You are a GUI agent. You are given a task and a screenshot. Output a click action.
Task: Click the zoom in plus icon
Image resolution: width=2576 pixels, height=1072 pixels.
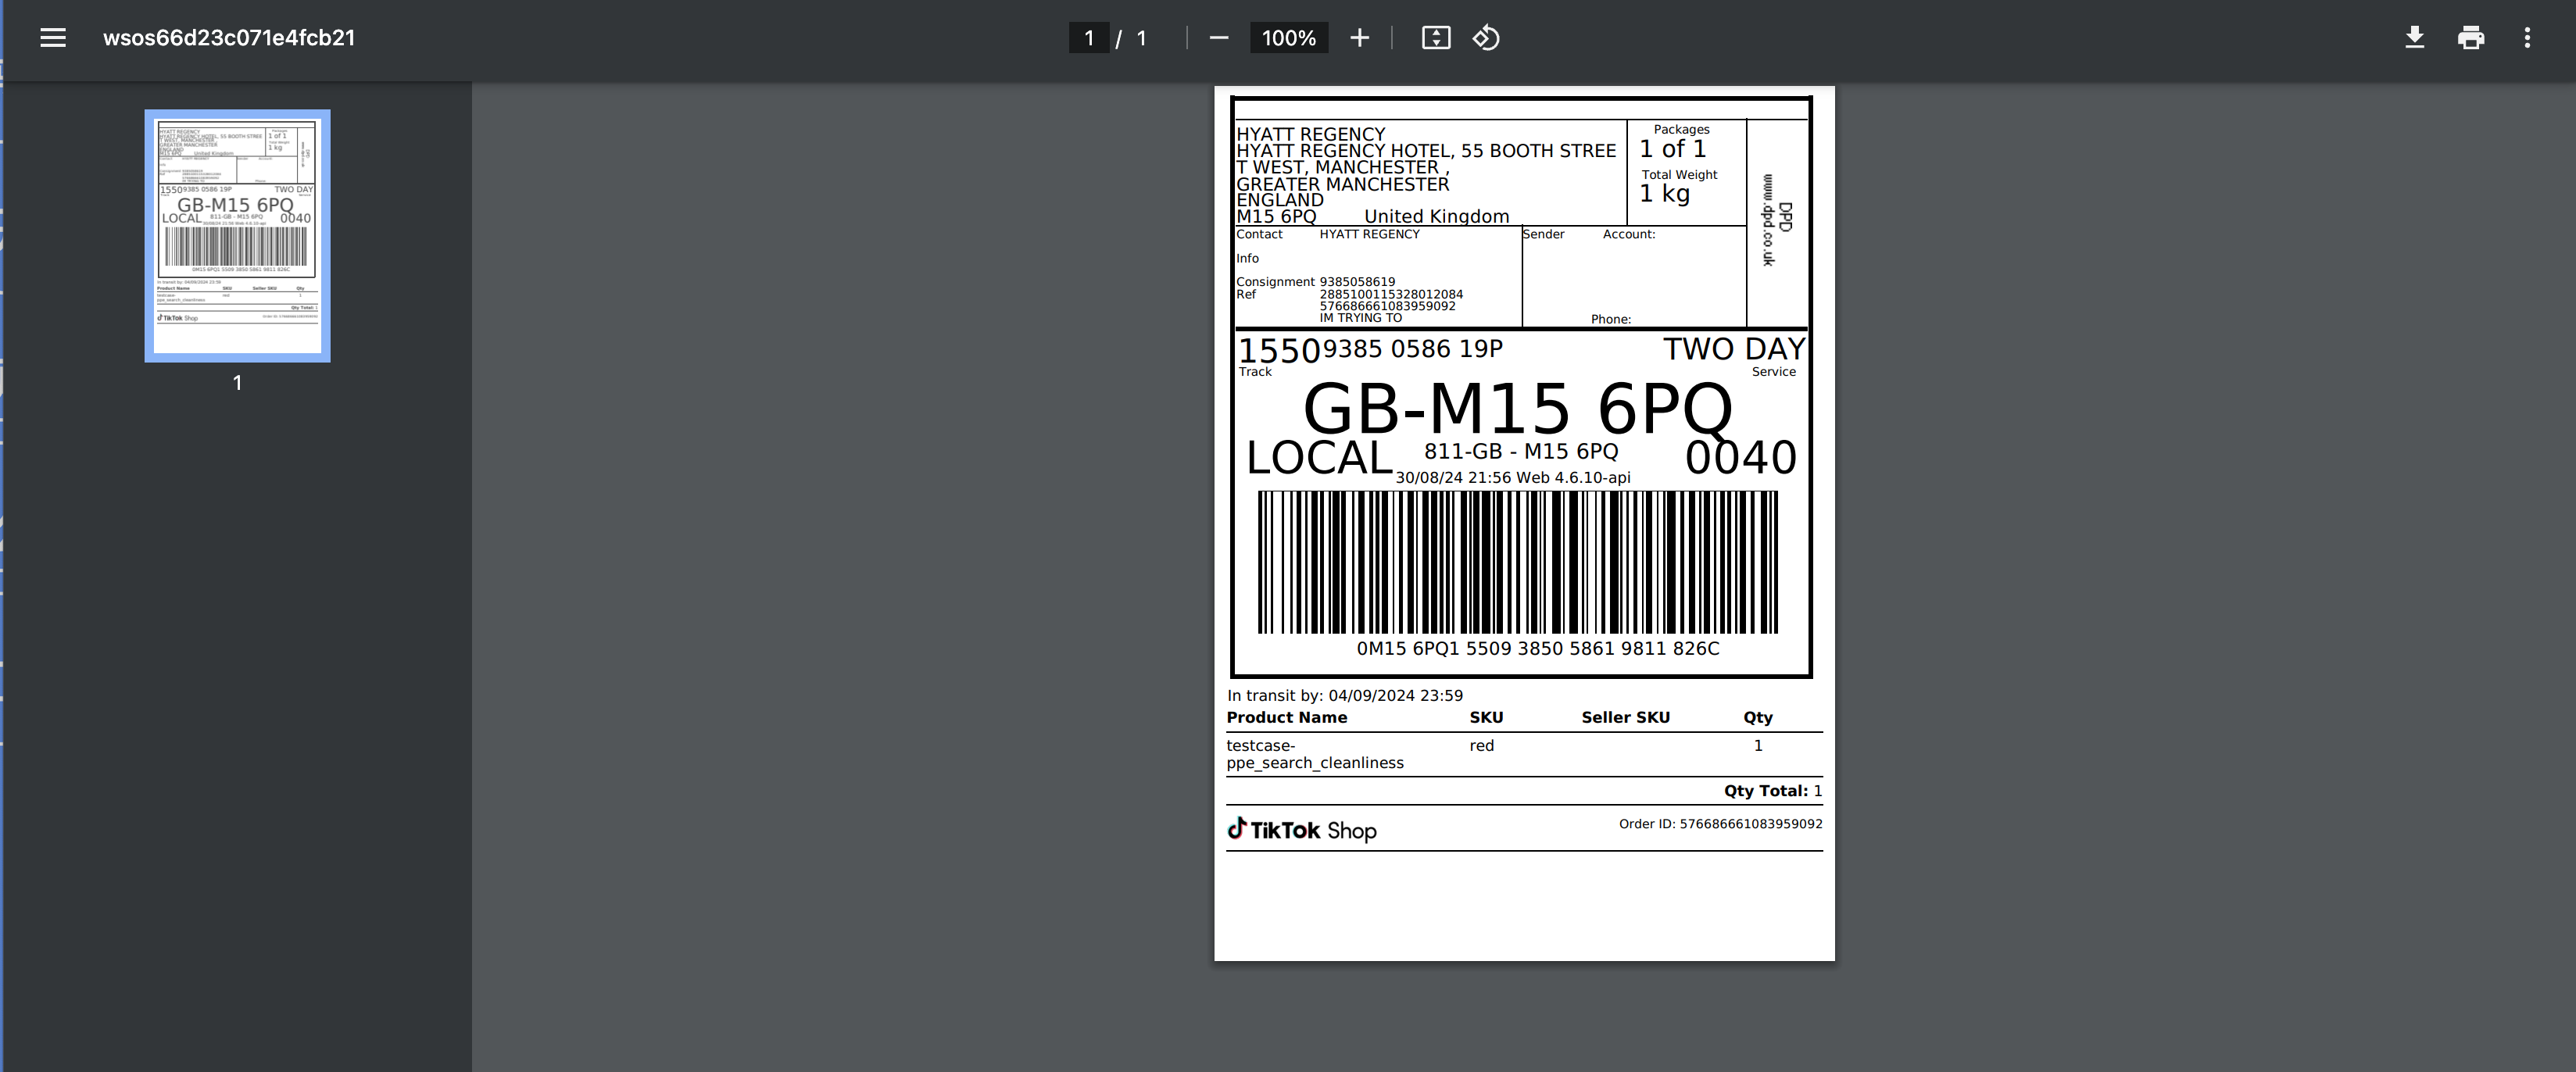[1359, 38]
